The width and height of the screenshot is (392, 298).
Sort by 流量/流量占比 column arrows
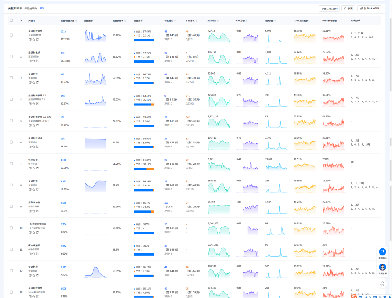click(x=76, y=21)
